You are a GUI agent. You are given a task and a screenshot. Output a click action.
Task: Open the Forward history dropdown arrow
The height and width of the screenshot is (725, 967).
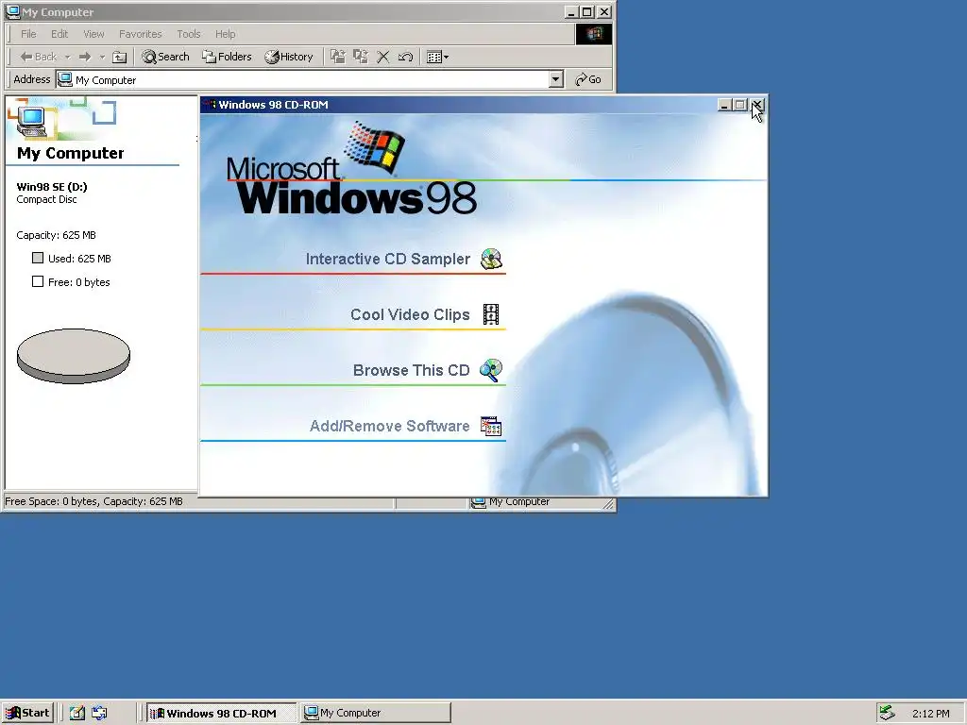click(102, 57)
